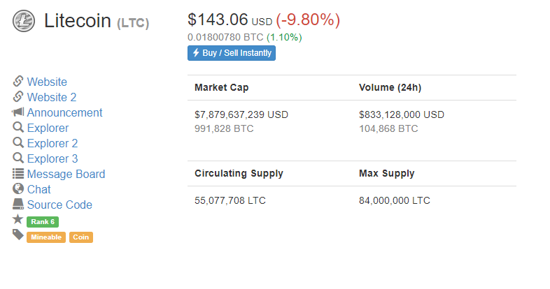Click the tag icon beside Mineable
This screenshot has height=289, width=550.
[x=18, y=235]
